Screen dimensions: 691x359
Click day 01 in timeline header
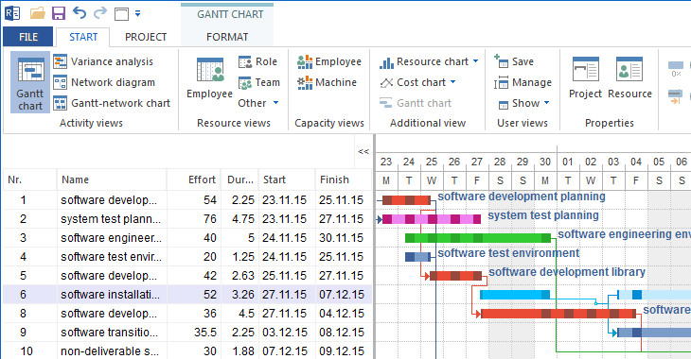(568, 162)
